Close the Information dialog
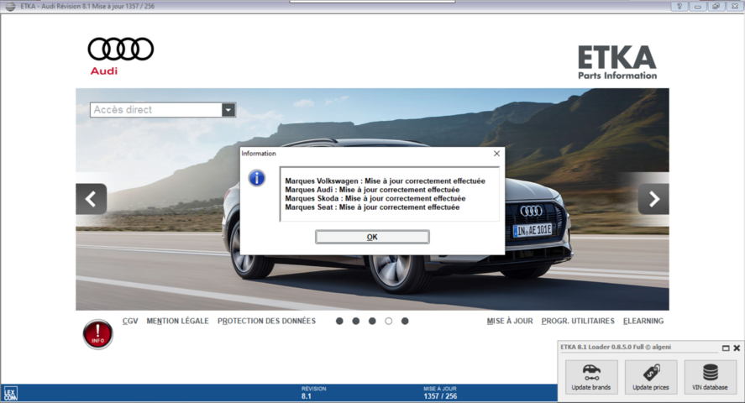Screen dimensions: 745x403 (x=496, y=154)
